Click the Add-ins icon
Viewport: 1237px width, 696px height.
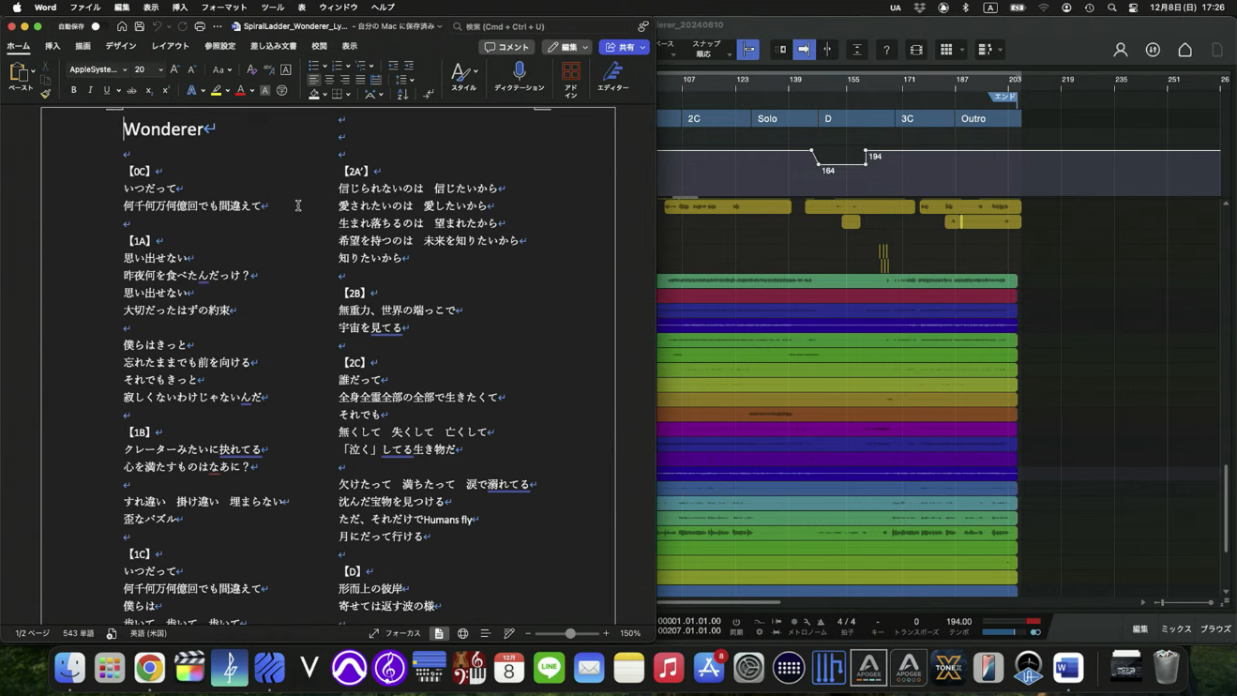point(570,71)
